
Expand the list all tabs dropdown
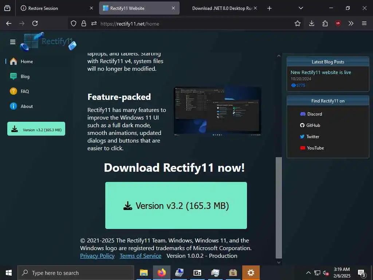coord(301,8)
